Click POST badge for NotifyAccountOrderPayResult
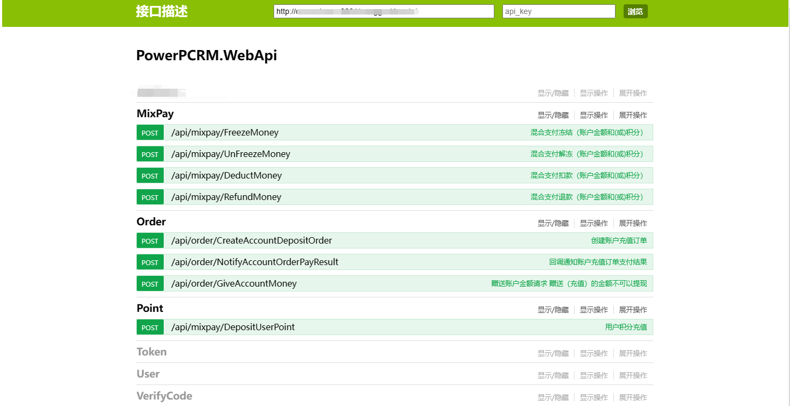 point(150,262)
